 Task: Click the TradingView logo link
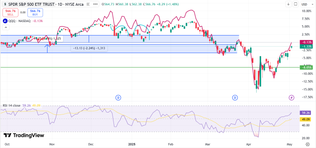24,135
